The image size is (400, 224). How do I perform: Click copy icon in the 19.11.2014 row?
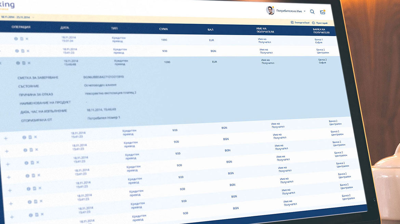pyautogui.click(x=24, y=63)
